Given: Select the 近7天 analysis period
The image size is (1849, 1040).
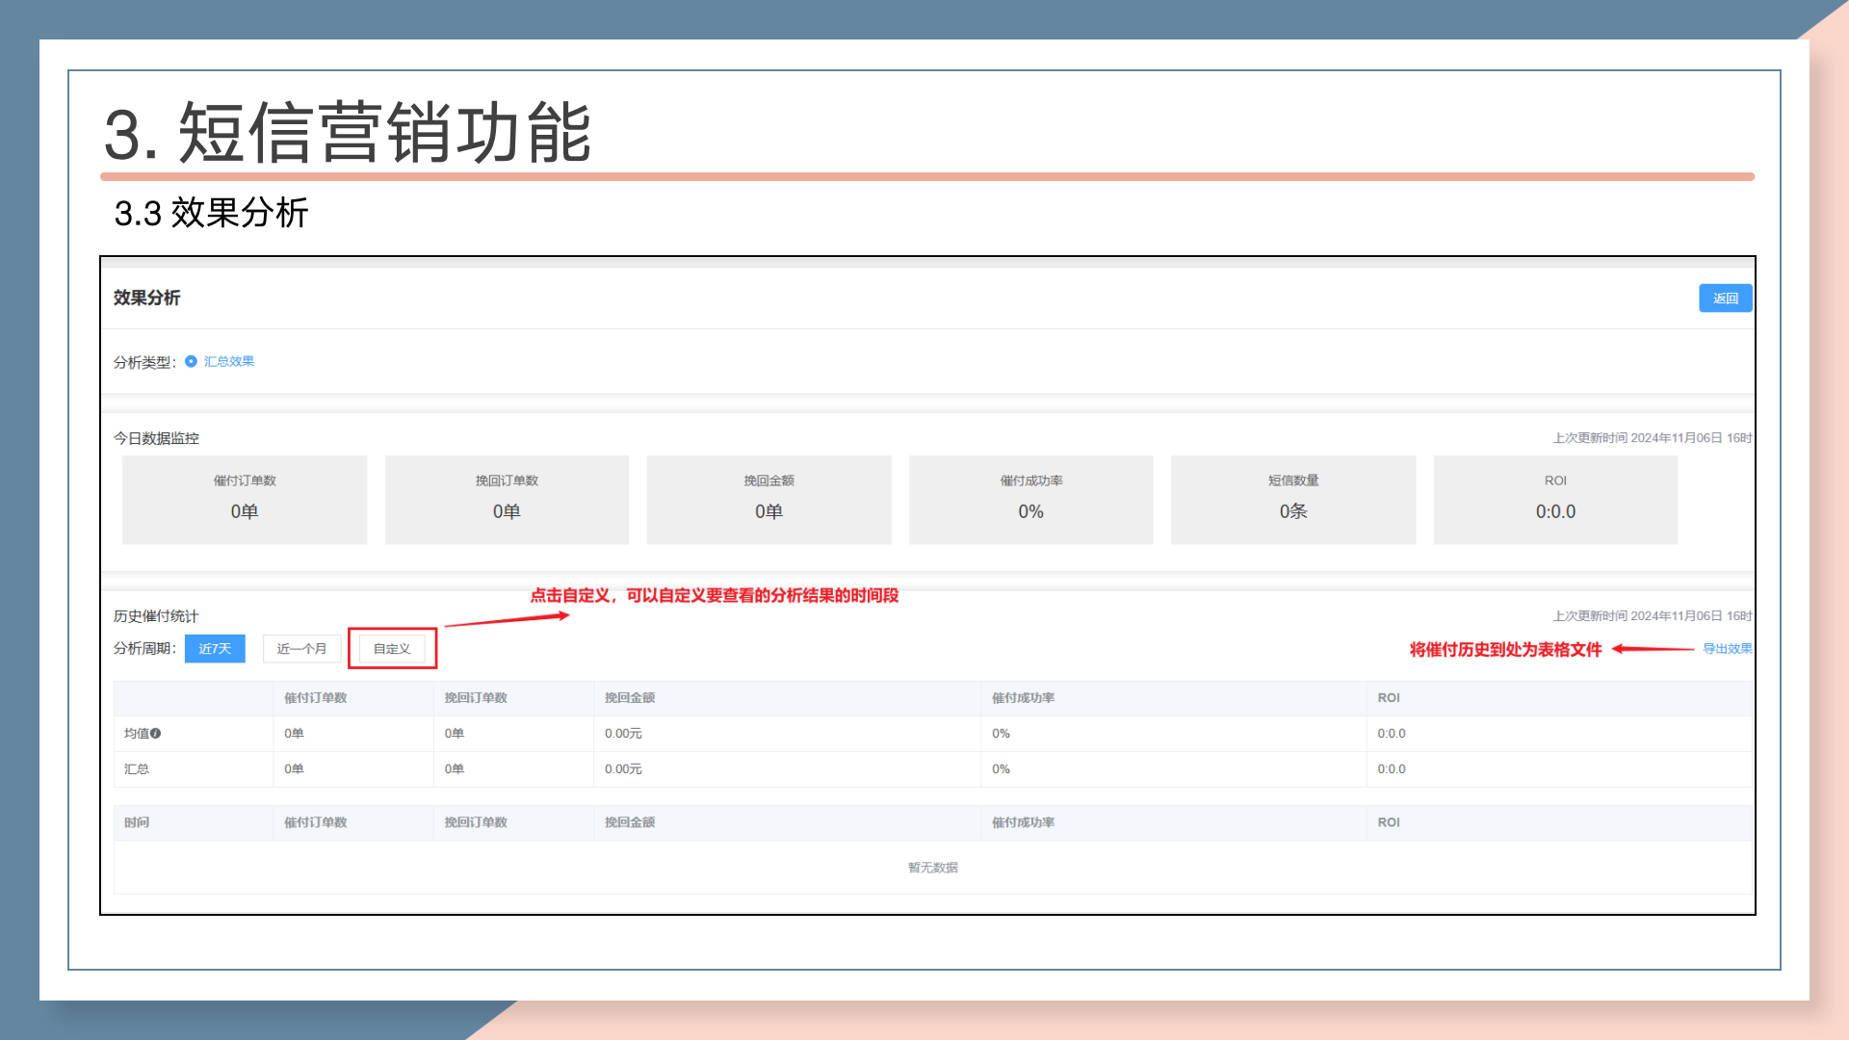Looking at the screenshot, I should pyautogui.click(x=215, y=649).
